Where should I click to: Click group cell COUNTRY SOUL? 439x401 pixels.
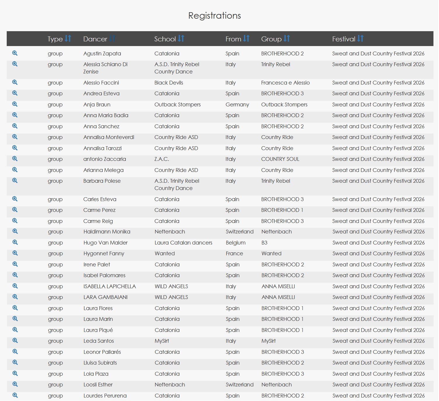(280, 159)
